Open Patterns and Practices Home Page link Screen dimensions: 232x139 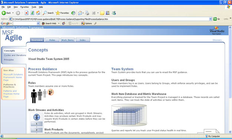coord(11,94)
